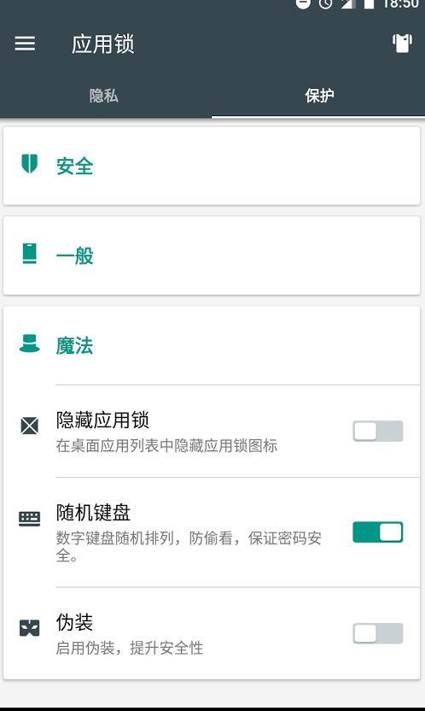Click the 伪装 setting description text
This screenshot has height=711, width=425.
pyautogui.click(x=130, y=648)
